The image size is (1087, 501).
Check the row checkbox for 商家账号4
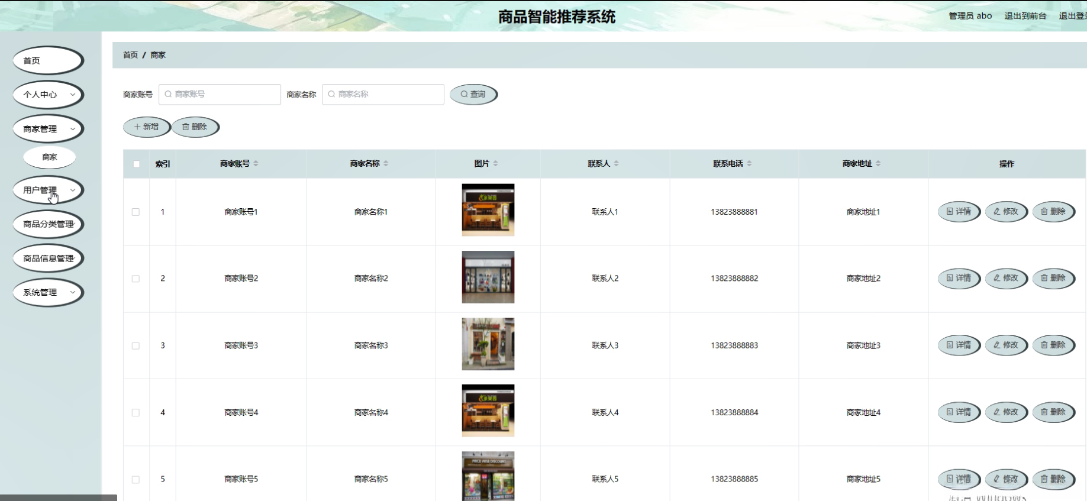pyautogui.click(x=136, y=412)
